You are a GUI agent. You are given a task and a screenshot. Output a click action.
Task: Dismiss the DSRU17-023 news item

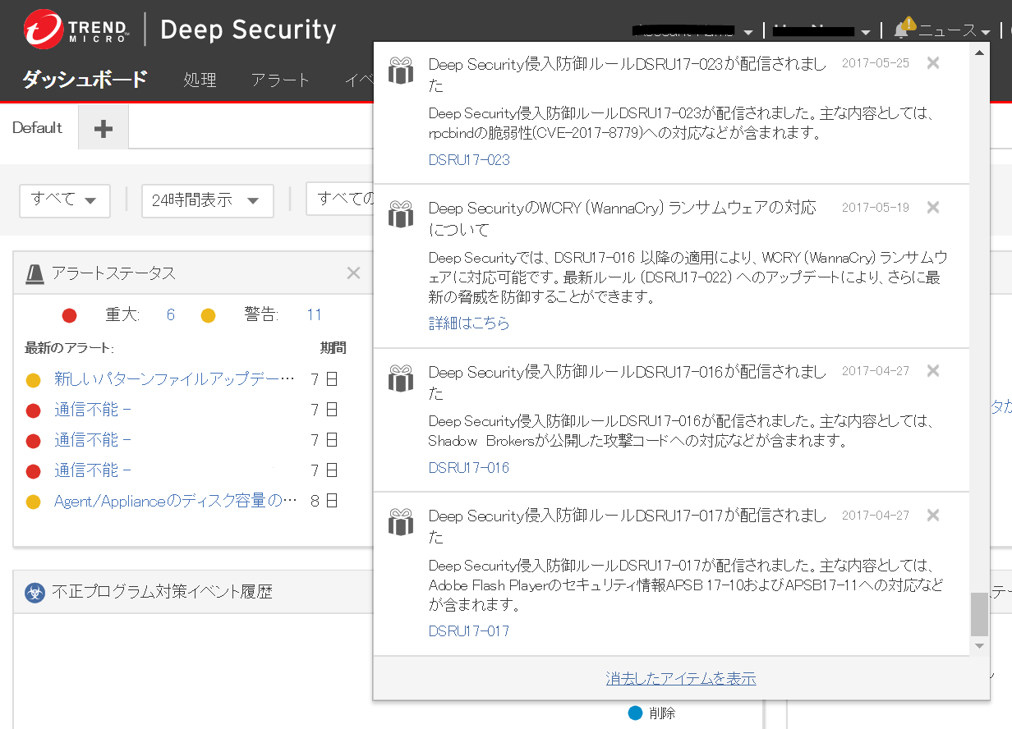pyautogui.click(x=932, y=63)
